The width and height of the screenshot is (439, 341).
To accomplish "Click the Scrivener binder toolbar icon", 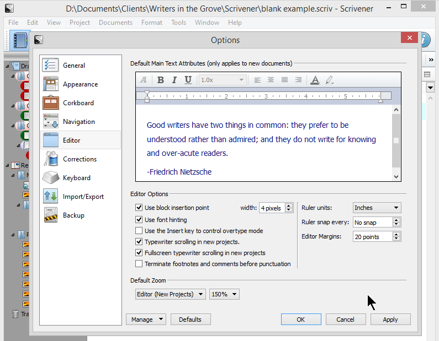I will 20,41.
